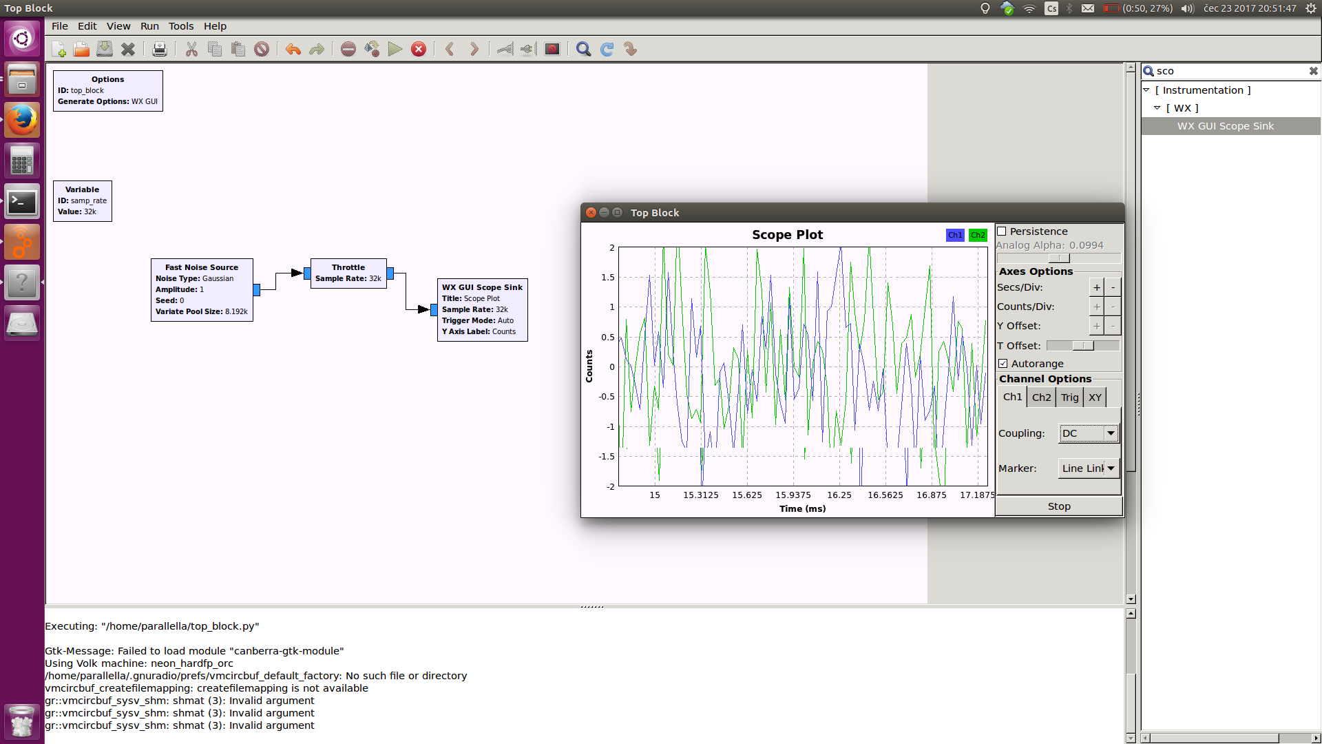The image size is (1322, 744).
Task: Increase Secs/Div with plus button
Action: point(1097,288)
